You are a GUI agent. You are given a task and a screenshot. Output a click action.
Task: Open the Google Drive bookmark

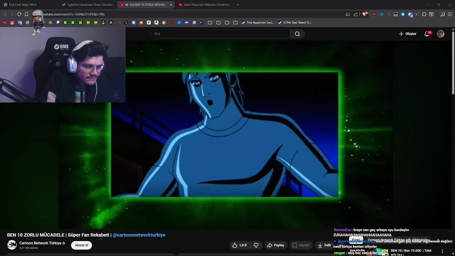pyautogui.click(x=50, y=22)
